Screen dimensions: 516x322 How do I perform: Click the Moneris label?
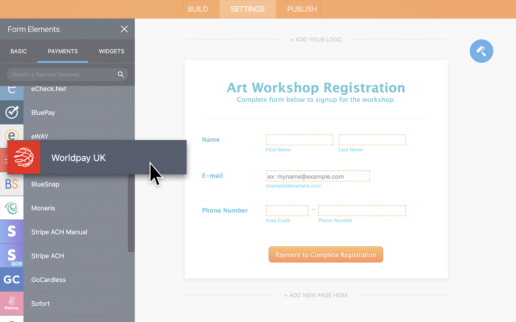click(x=43, y=208)
